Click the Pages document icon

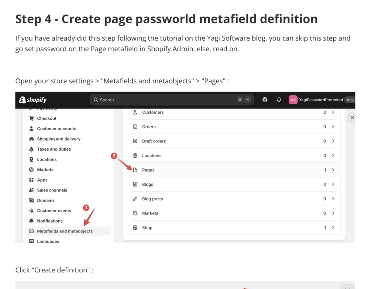pos(135,170)
